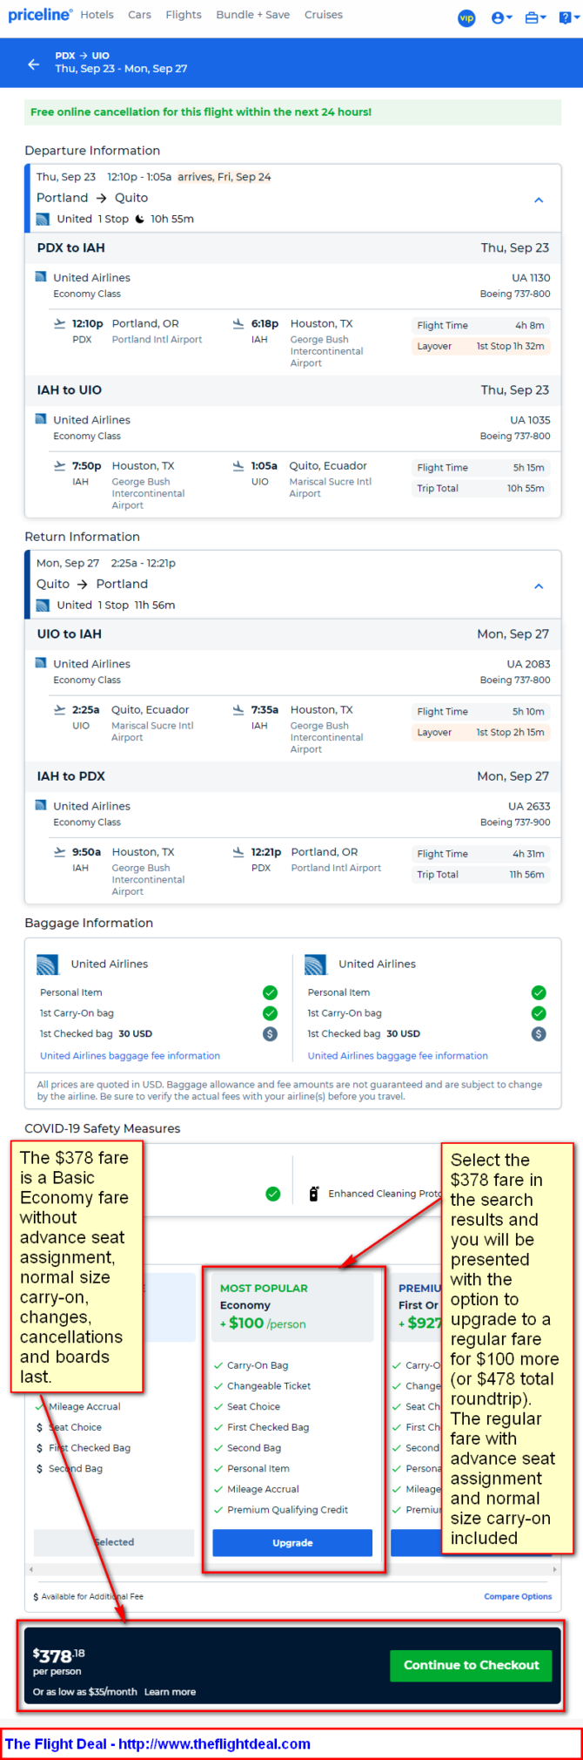583x1760 pixels.
Task: Open the Bundle + Save menu item
Action: click(252, 15)
